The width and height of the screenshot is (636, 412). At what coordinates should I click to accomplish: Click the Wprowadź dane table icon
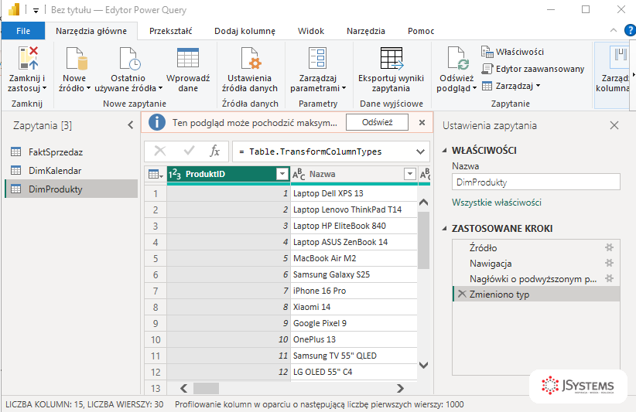(x=188, y=57)
